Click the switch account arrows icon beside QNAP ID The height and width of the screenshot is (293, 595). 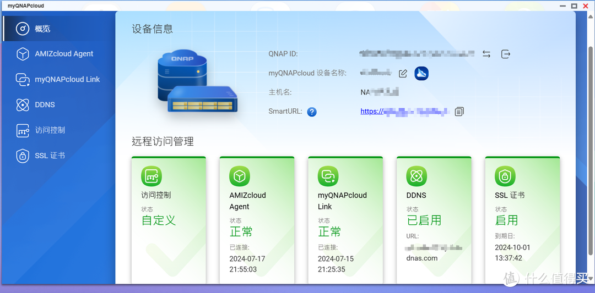click(486, 54)
